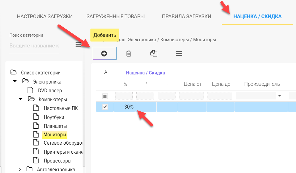This screenshot has height=173, width=296.
Task: Click the trash delete icon
Action: click(x=129, y=54)
